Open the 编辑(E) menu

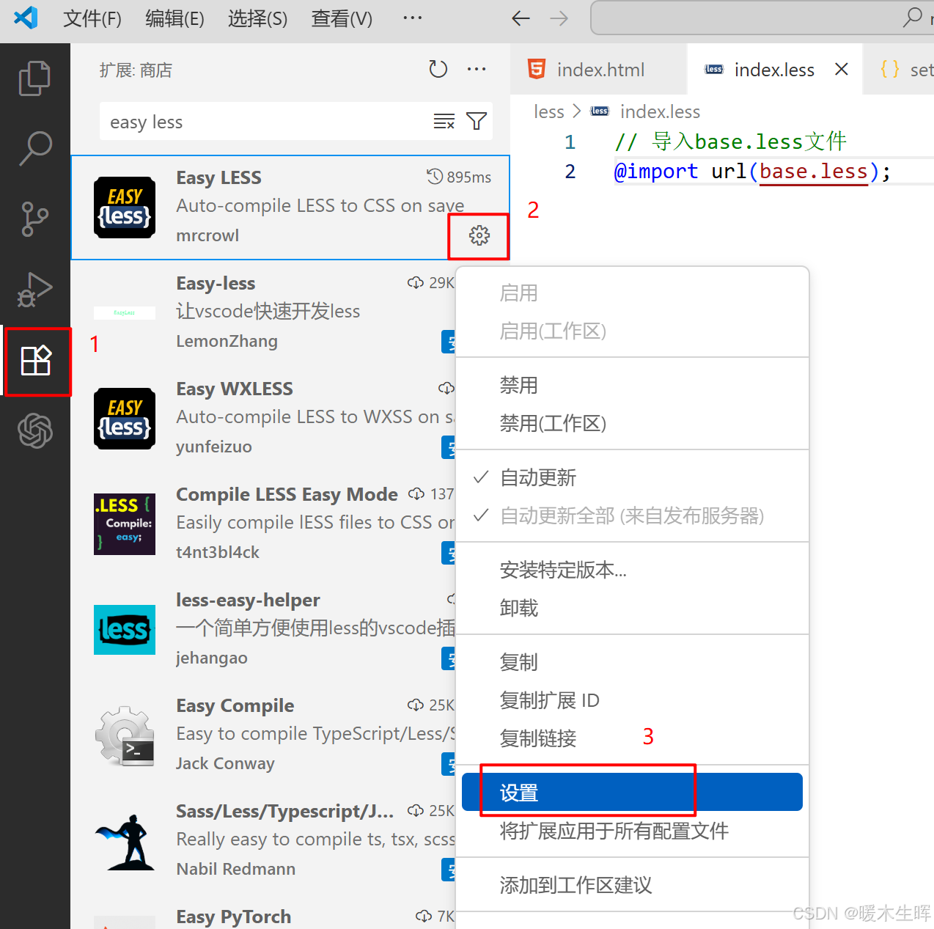click(174, 18)
